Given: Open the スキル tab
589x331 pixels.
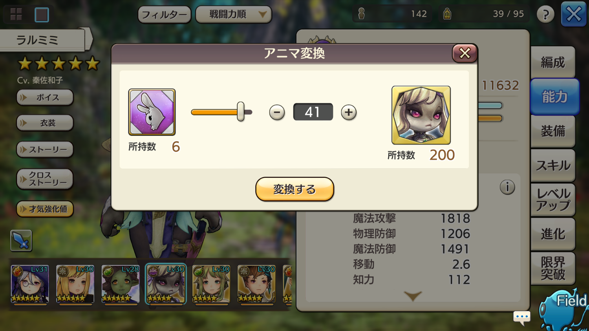Looking at the screenshot, I should click(x=553, y=165).
